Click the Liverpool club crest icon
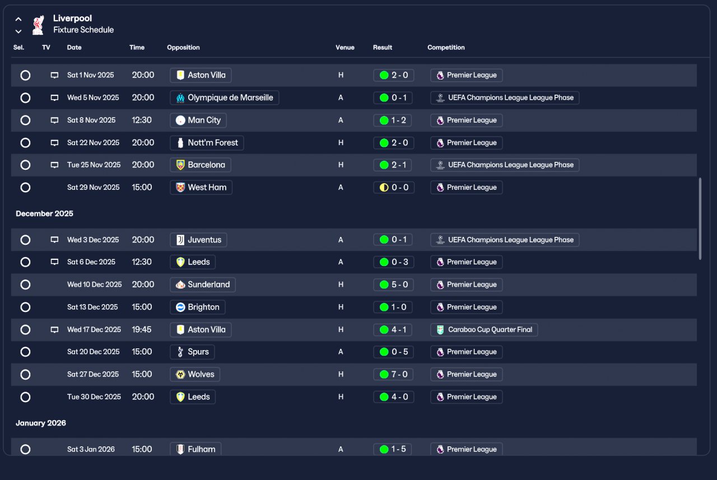The height and width of the screenshot is (480, 717). (x=38, y=25)
